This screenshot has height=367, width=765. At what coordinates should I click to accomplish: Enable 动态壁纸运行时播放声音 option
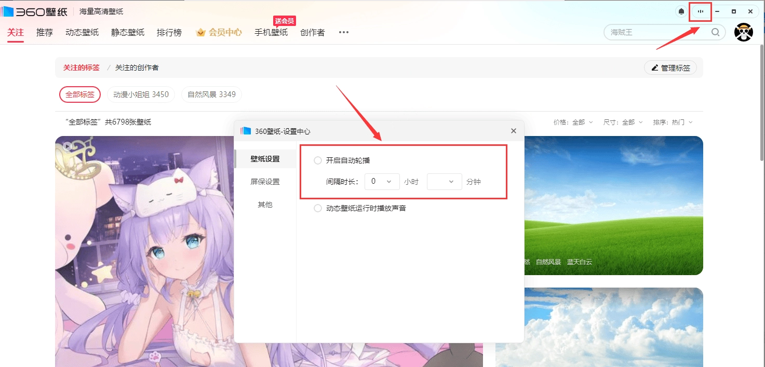click(317, 208)
